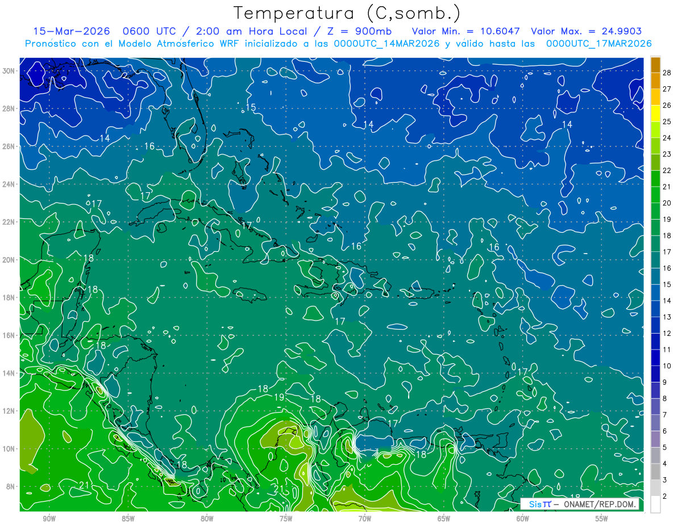Click the "8N" latitude axis label

coord(10,487)
